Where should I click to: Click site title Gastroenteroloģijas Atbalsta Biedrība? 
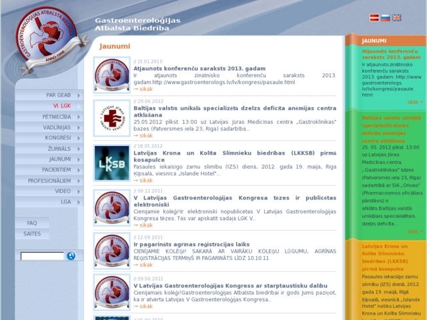click(x=137, y=24)
